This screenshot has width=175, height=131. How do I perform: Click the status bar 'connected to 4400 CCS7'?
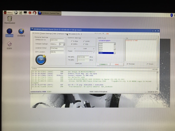coord(41,92)
